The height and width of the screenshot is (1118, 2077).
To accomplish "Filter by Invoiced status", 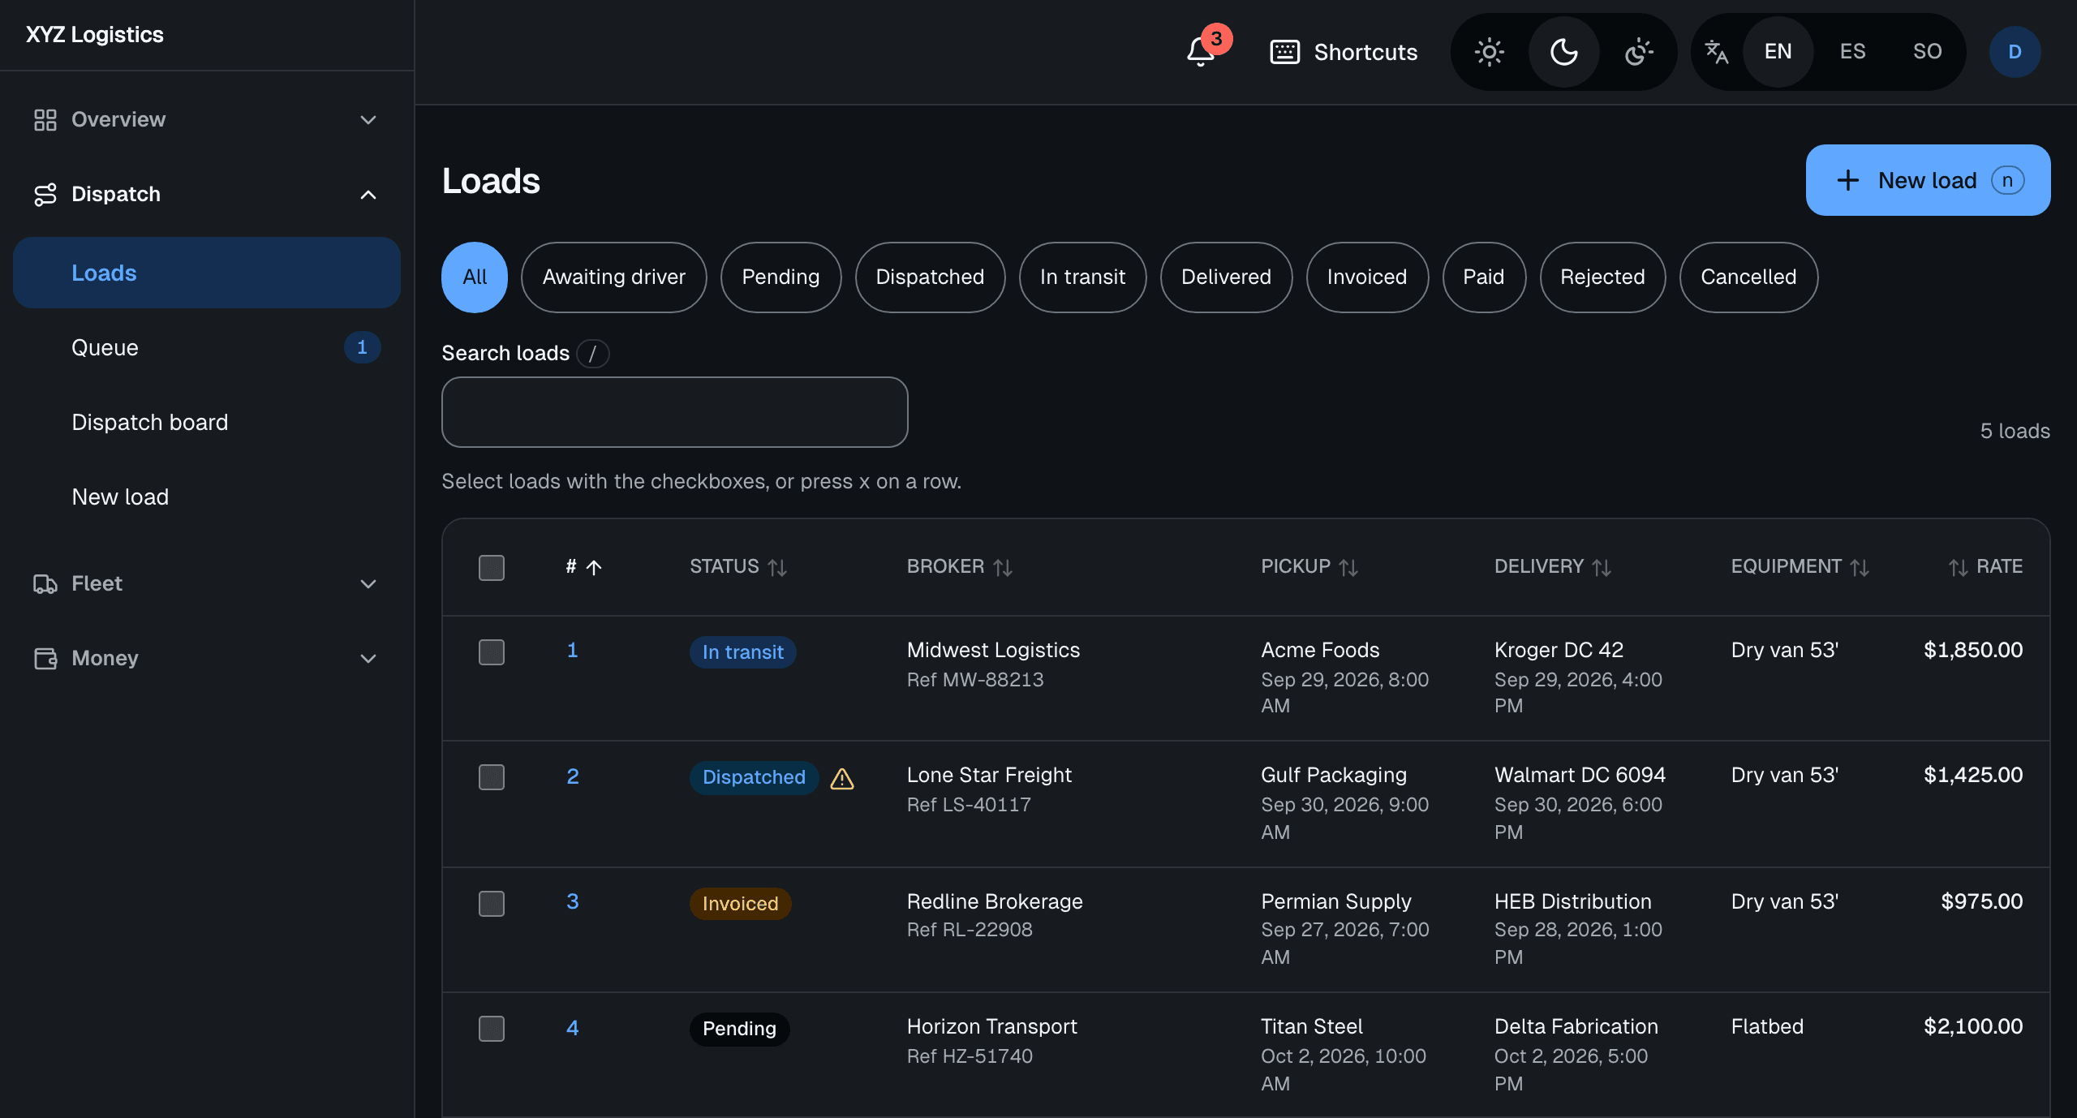I will (x=1367, y=277).
